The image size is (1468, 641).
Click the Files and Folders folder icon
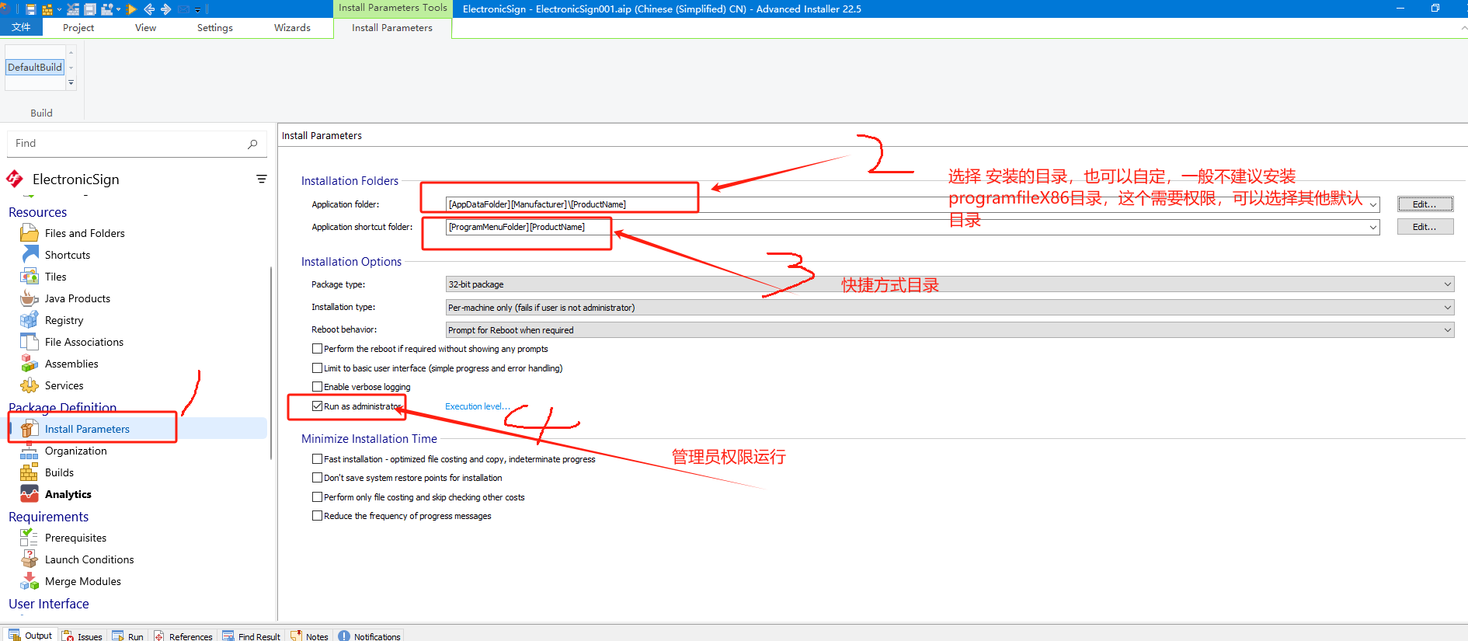point(30,233)
